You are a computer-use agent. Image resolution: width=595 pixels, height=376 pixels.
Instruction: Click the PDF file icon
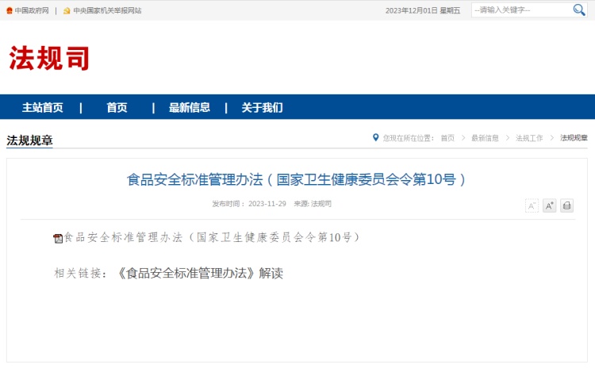click(58, 238)
